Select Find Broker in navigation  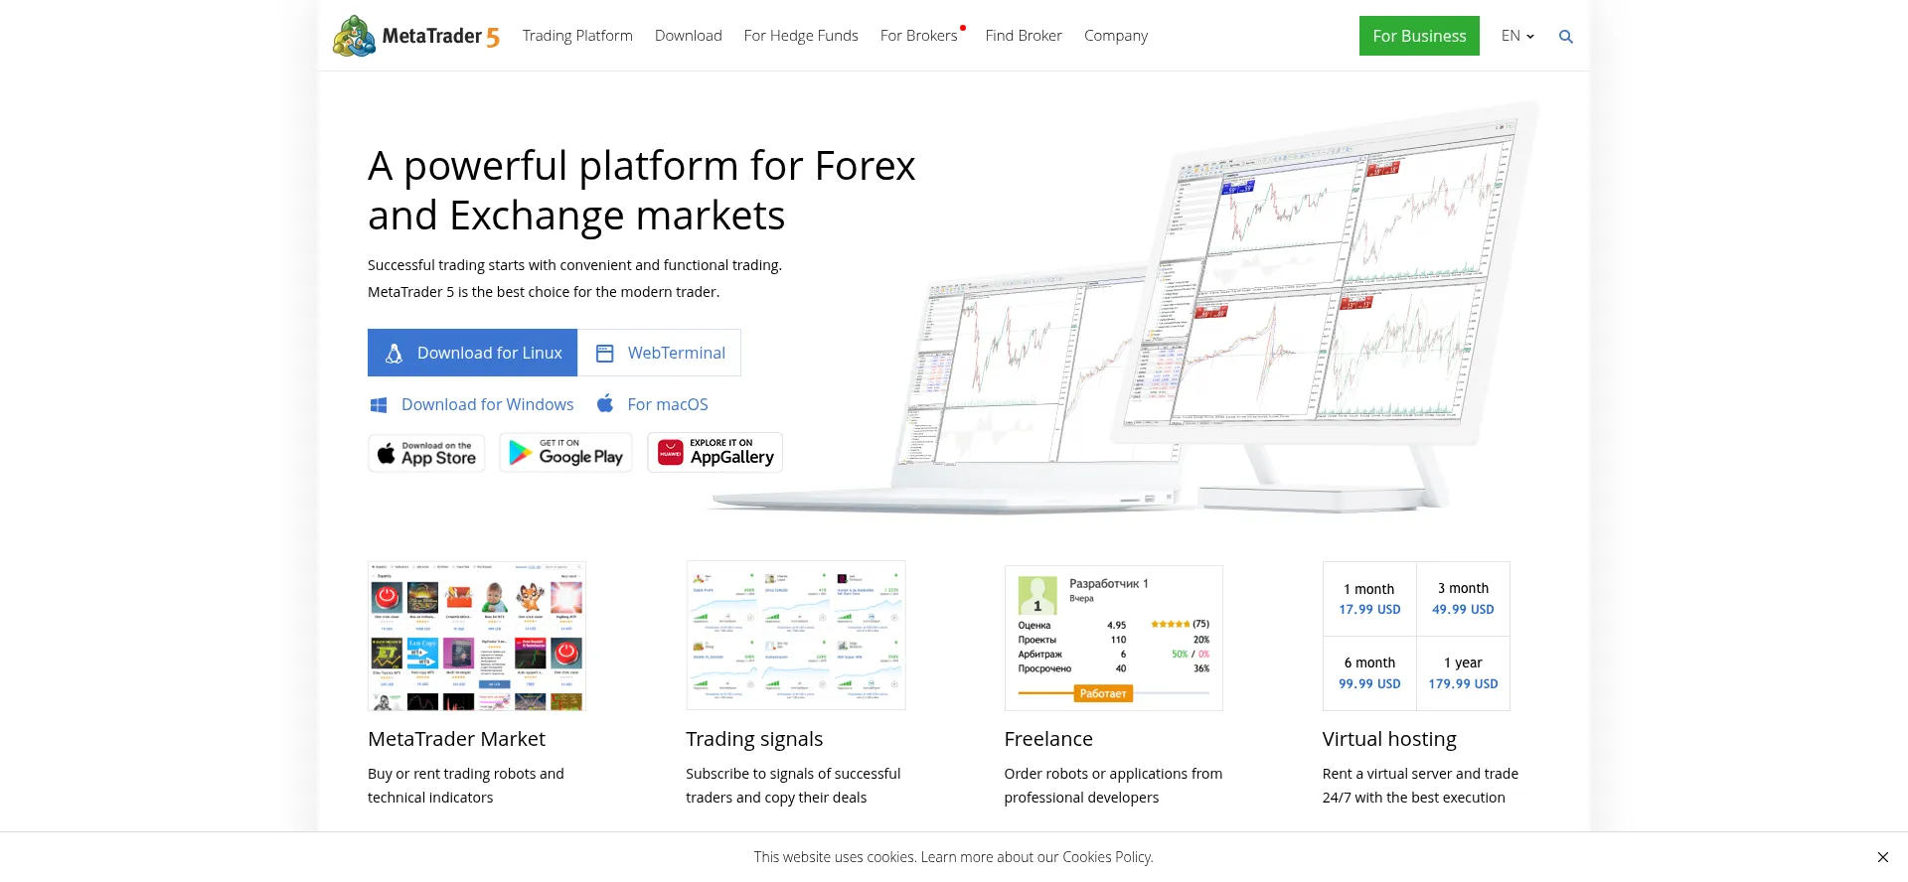[x=1024, y=36]
